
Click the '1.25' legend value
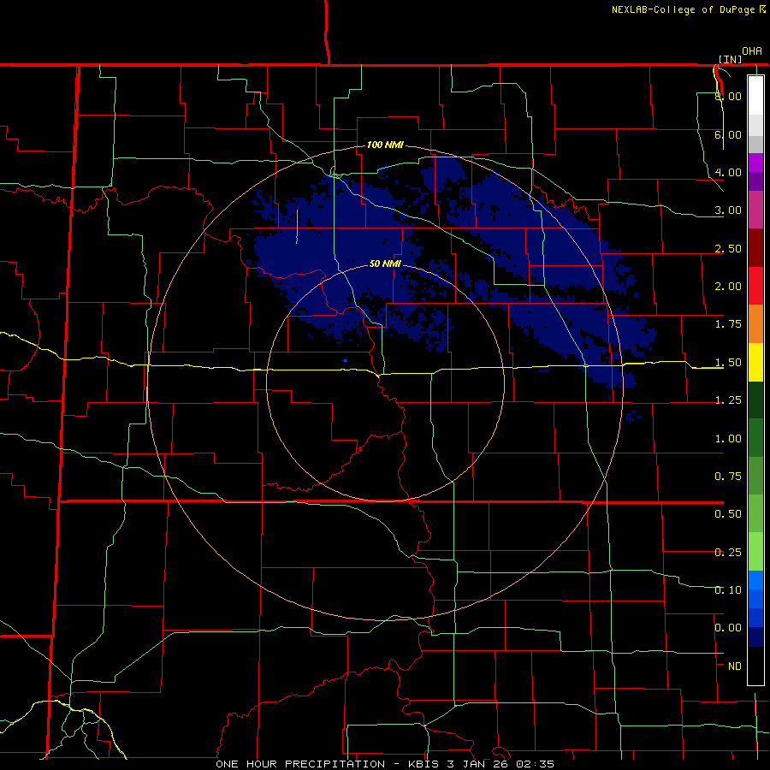click(x=728, y=400)
